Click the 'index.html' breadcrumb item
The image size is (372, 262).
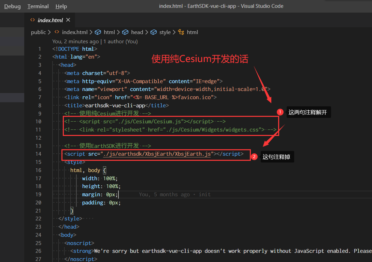(x=75, y=32)
